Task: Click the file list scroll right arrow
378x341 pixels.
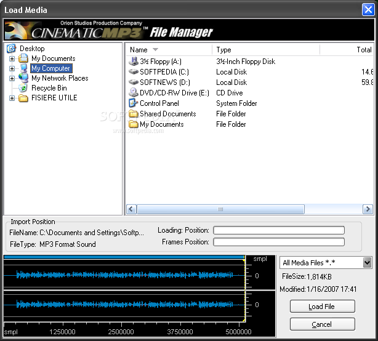Action: point(368,209)
